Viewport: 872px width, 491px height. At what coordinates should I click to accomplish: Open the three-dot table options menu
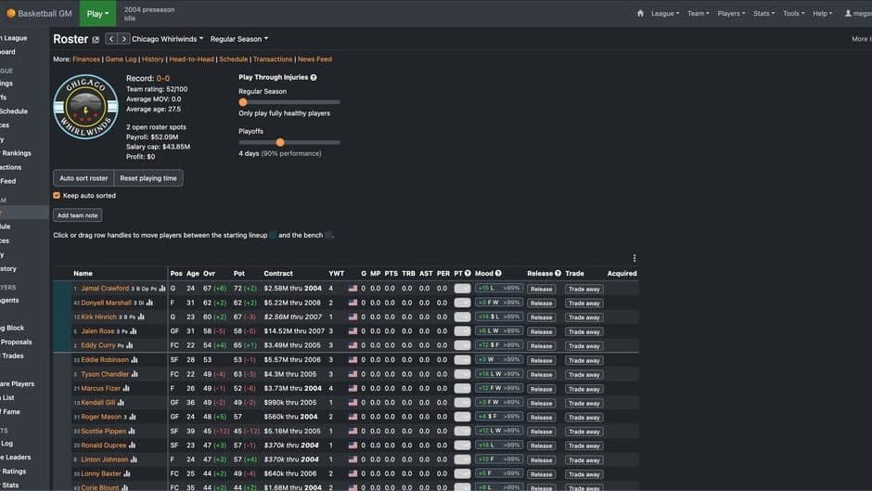635,259
